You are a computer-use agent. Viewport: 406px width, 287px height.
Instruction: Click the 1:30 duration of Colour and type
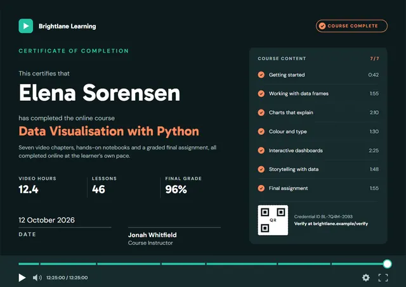374,131
